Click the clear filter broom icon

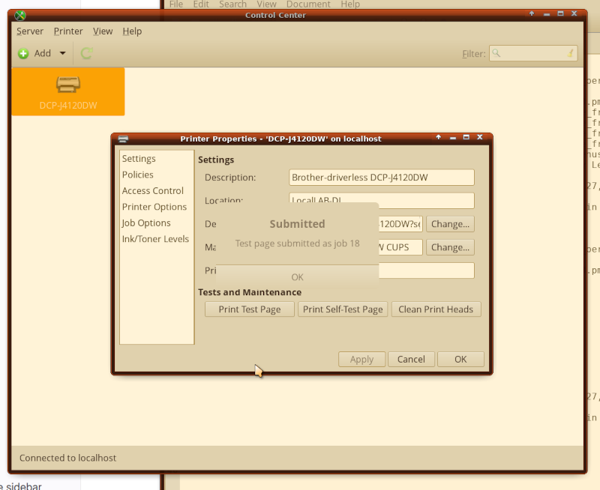[570, 53]
